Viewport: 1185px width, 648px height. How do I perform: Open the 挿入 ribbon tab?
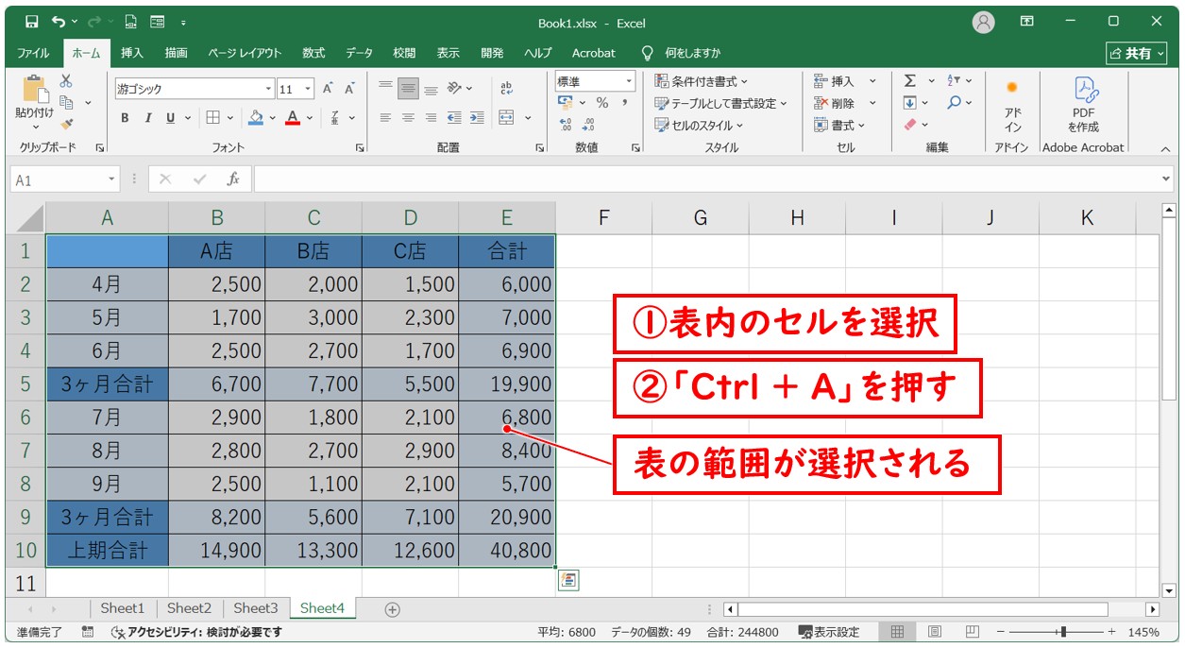click(x=132, y=53)
